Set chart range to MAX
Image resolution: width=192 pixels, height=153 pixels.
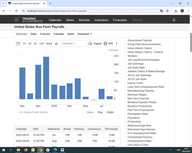click(49, 44)
